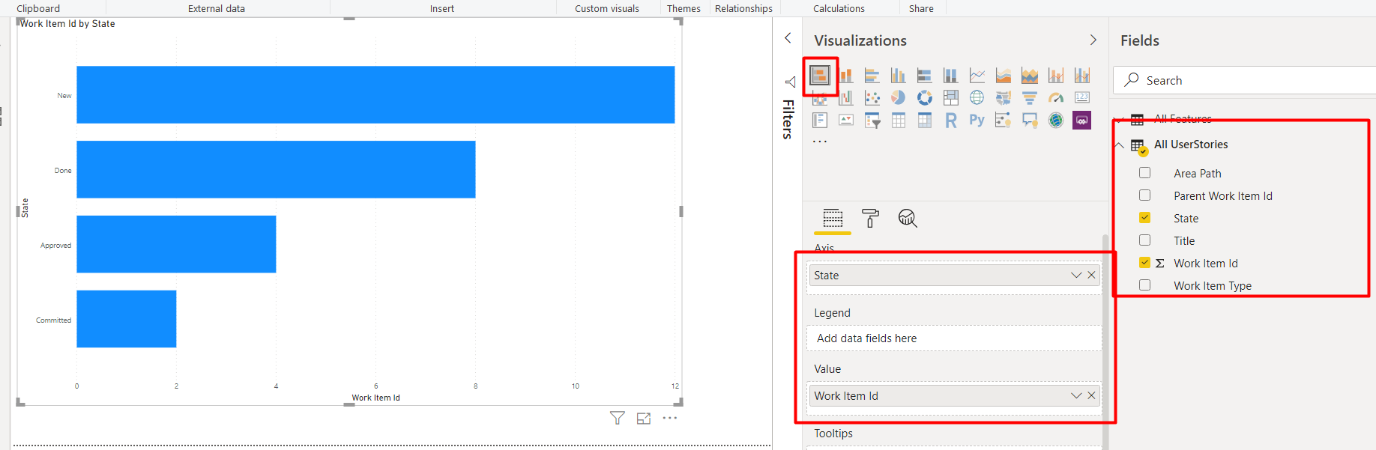Viewport: 1376px width, 450px height.
Task: Open the Analytics magnifier pane
Action: pos(908,218)
